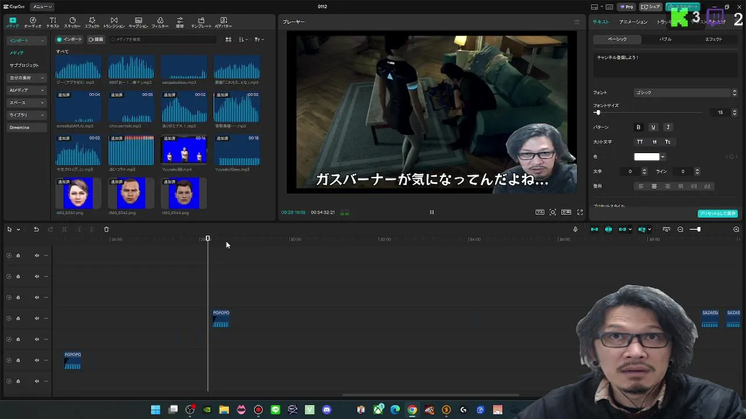The width and height of the screenshot is (746, 419).
Task: Click プリセットとして保存 button
Action: 718,214
